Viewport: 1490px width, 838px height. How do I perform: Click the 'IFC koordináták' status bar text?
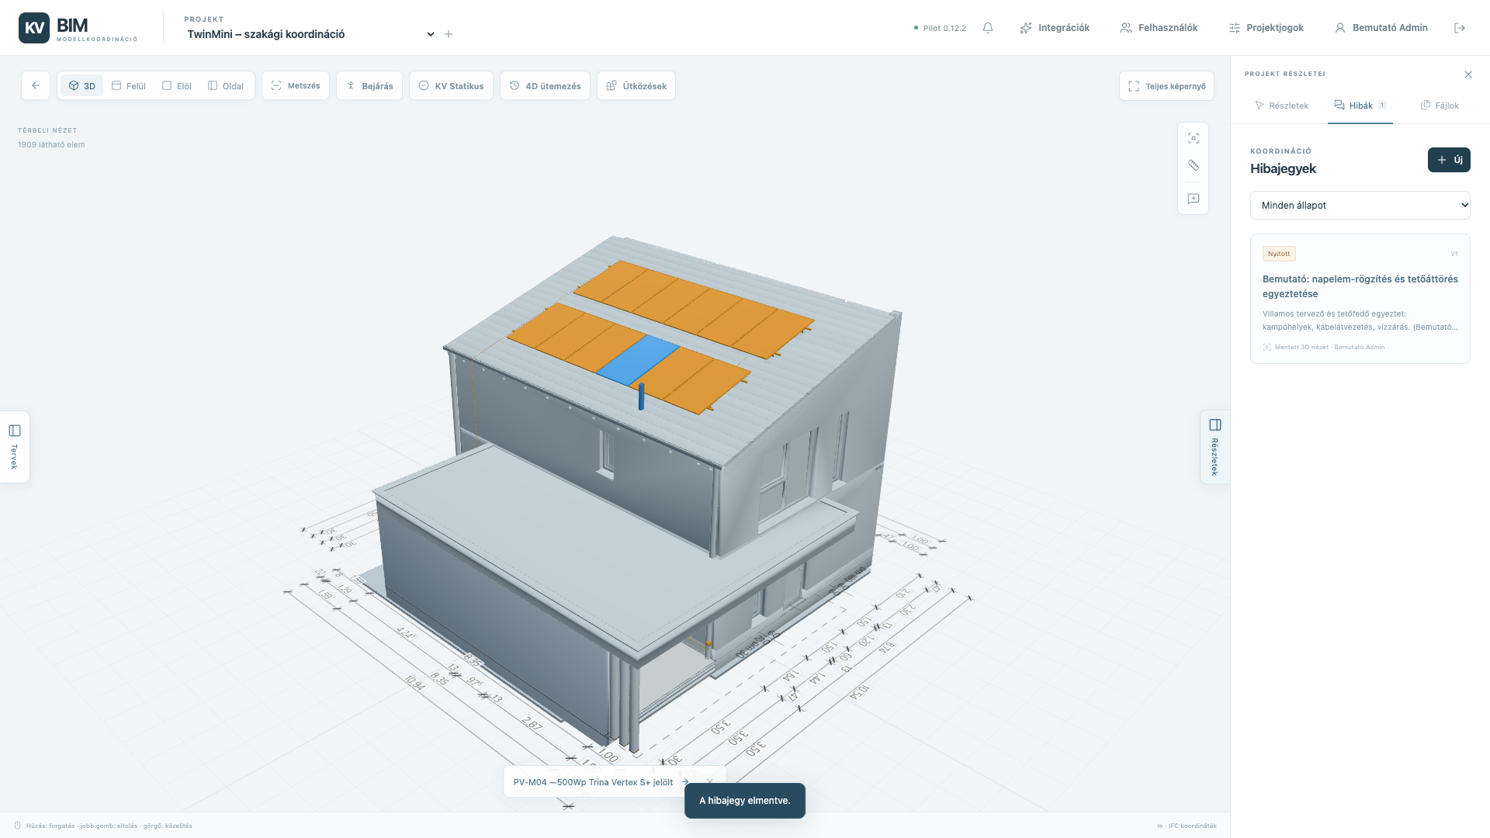pyautogui.click(x=1192, y=826)
